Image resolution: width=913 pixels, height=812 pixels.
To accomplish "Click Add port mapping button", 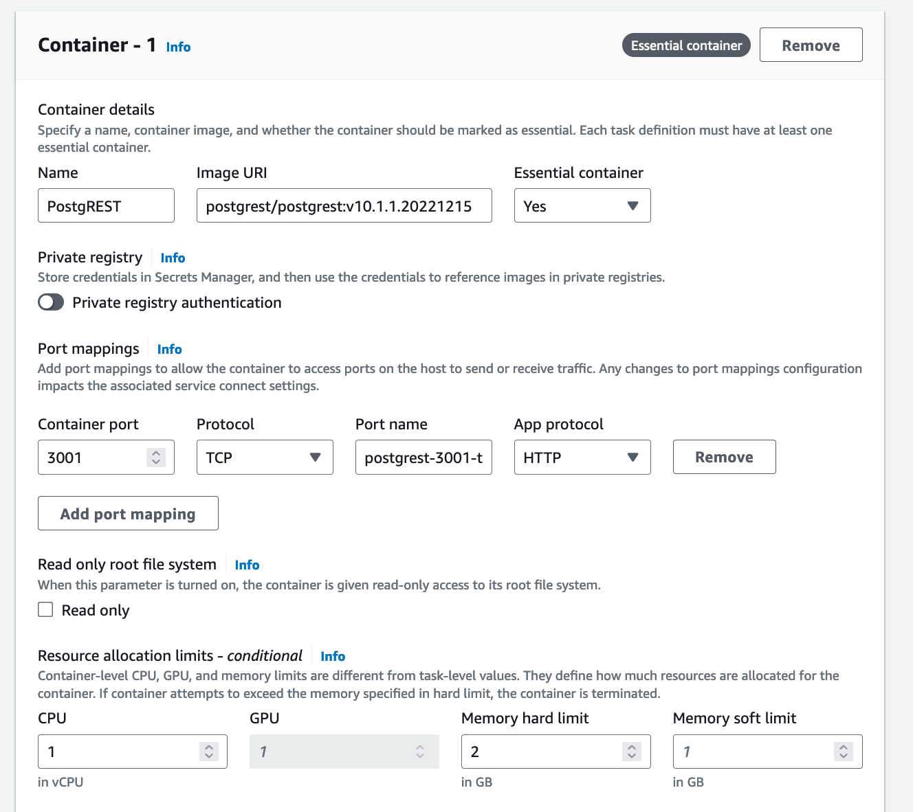I will tap(128, 514).
